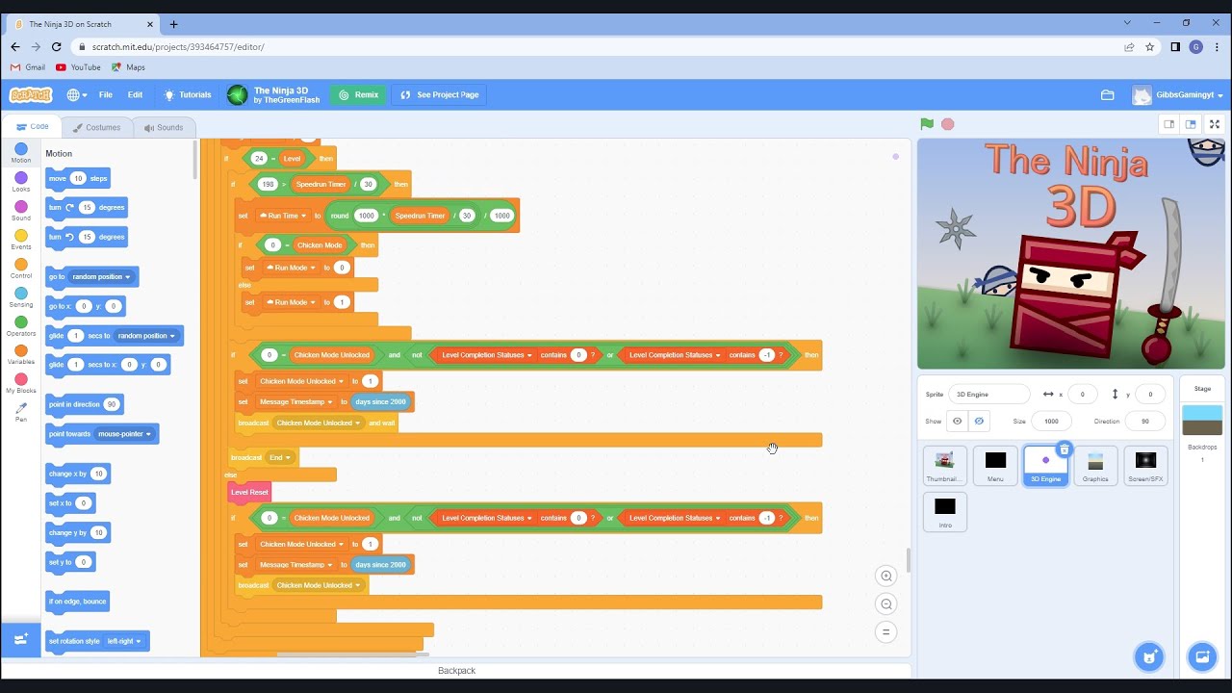Click the green flag to run project
Viewport: 1232px width, 693px height.
[926, 123]
